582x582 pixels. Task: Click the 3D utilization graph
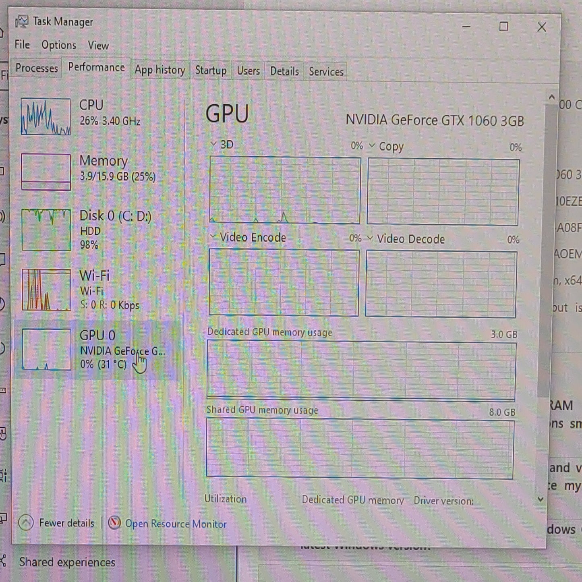(285, 190)
